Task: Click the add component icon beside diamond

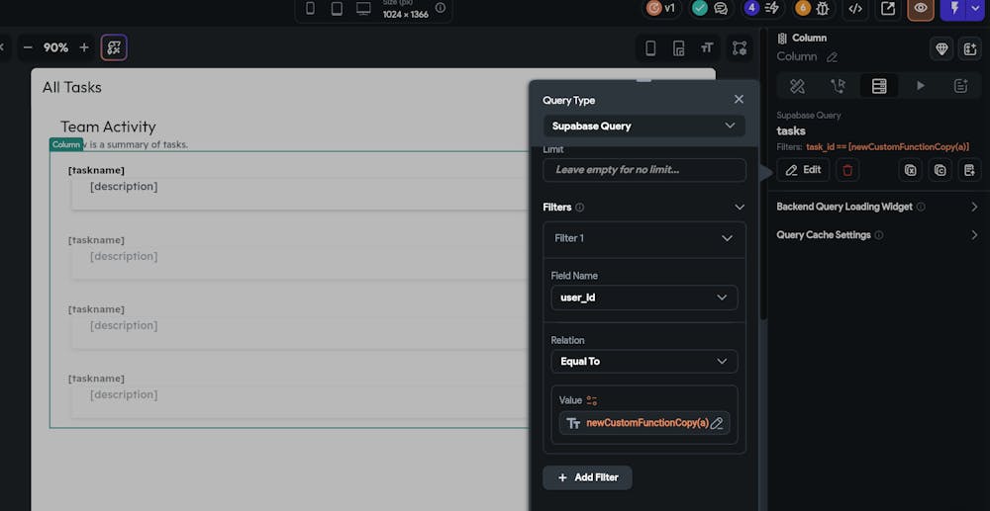Action: click(970, 48)
